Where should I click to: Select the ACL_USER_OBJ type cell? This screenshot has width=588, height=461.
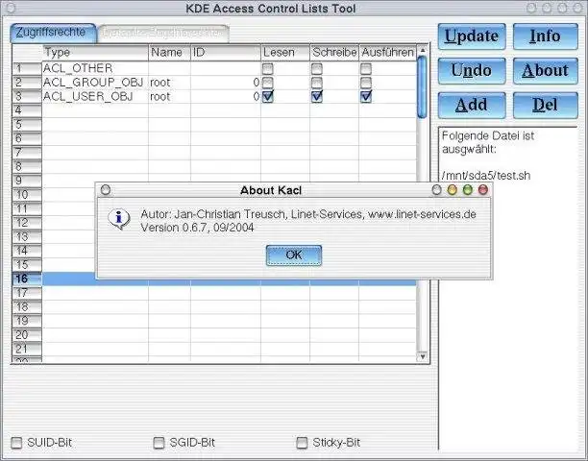click(95, 97)
